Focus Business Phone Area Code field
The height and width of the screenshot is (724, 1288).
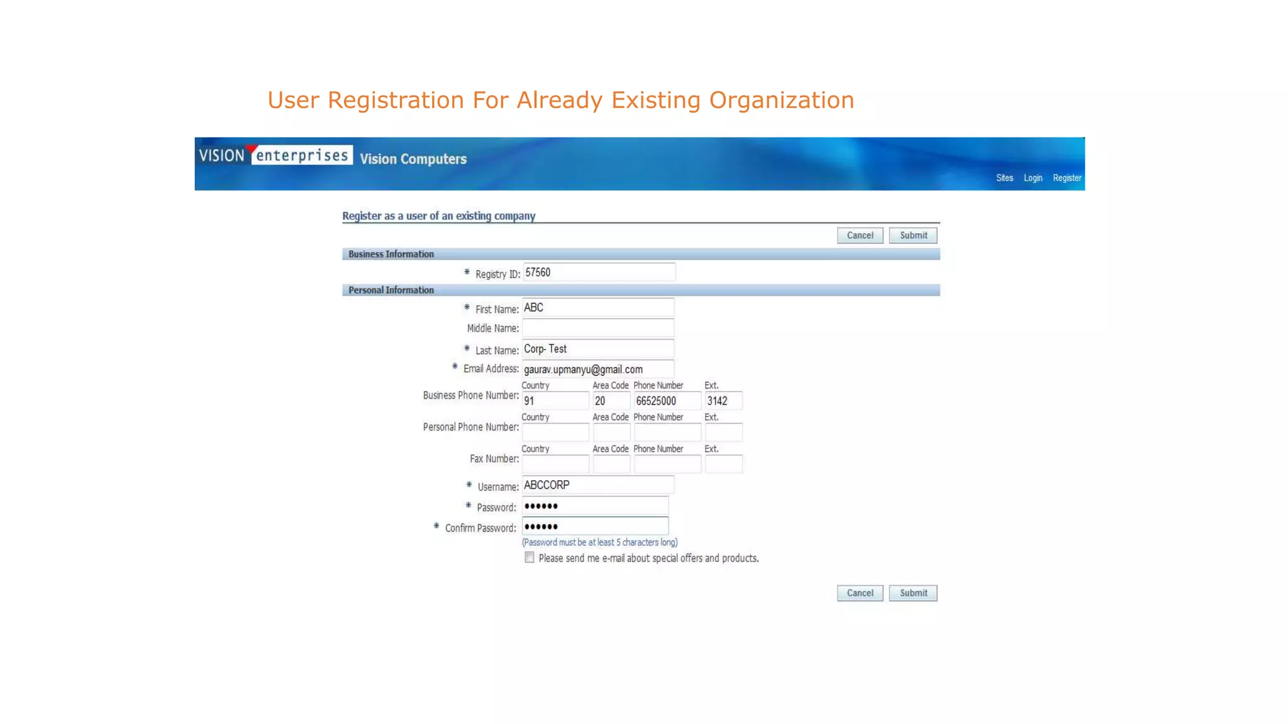click(x=611, y=400)
